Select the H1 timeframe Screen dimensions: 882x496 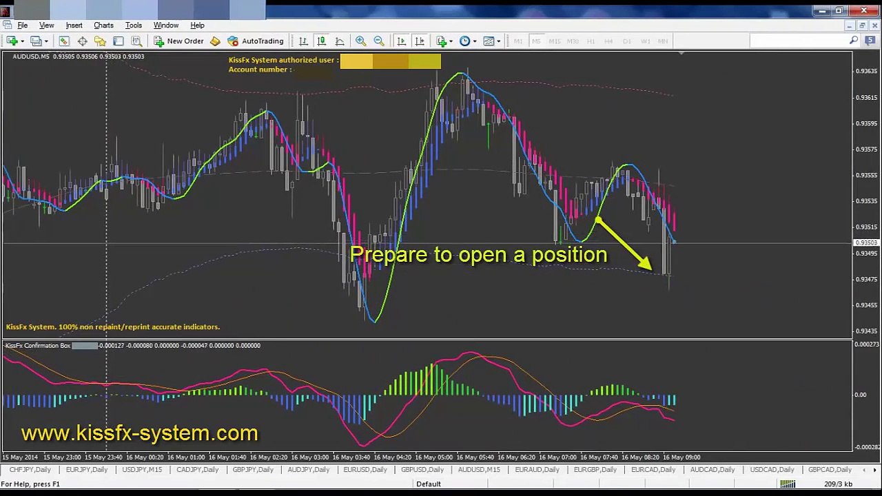(591, 41)
